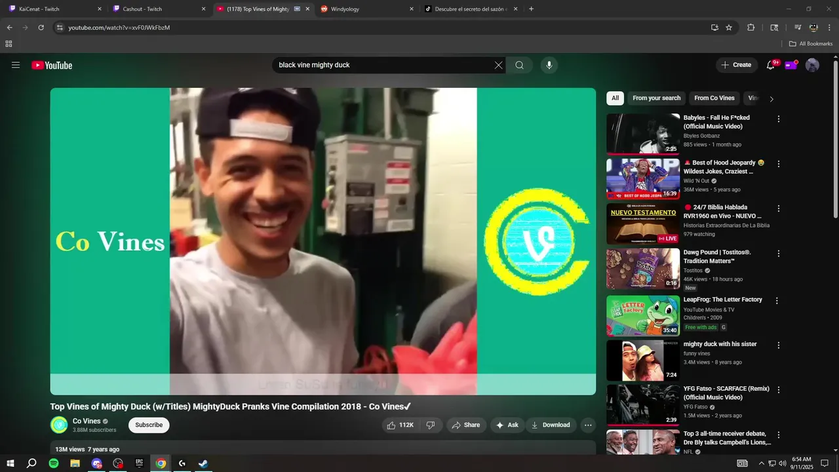Open Babyles Fall He video thumbnail
839x472 pixels.
(643, 134)
